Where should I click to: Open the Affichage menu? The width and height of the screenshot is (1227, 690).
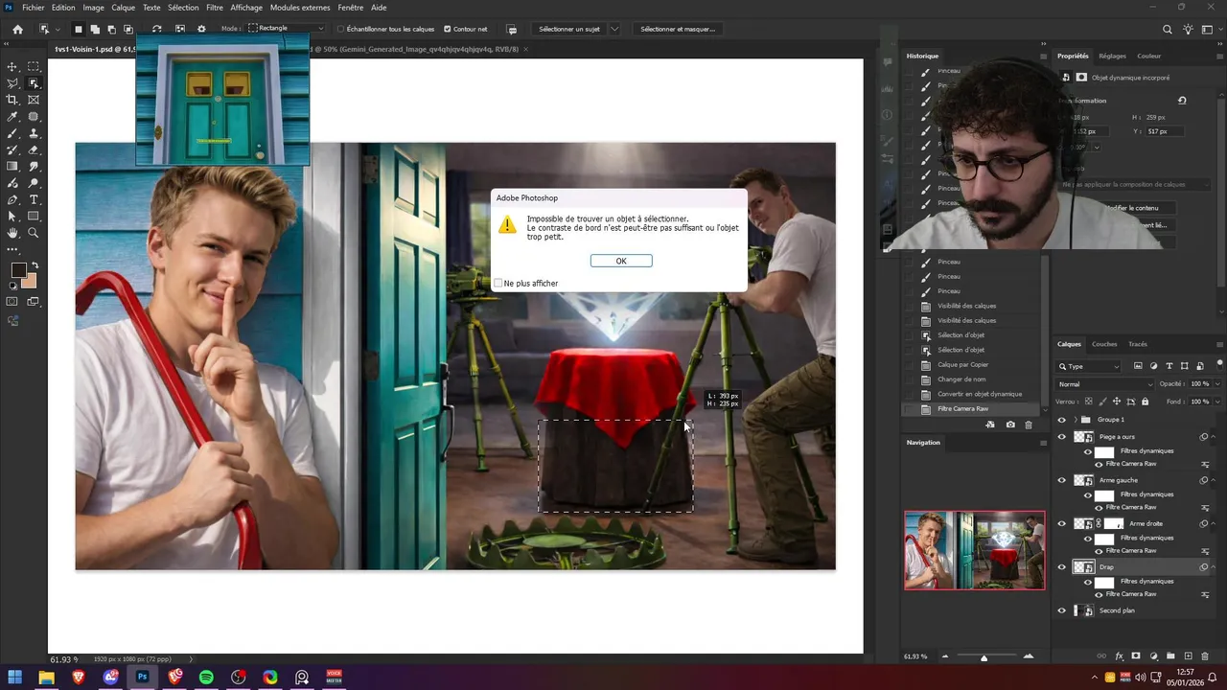point(246,8)
